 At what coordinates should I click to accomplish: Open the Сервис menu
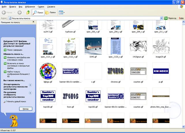click(x=41, y=6)
